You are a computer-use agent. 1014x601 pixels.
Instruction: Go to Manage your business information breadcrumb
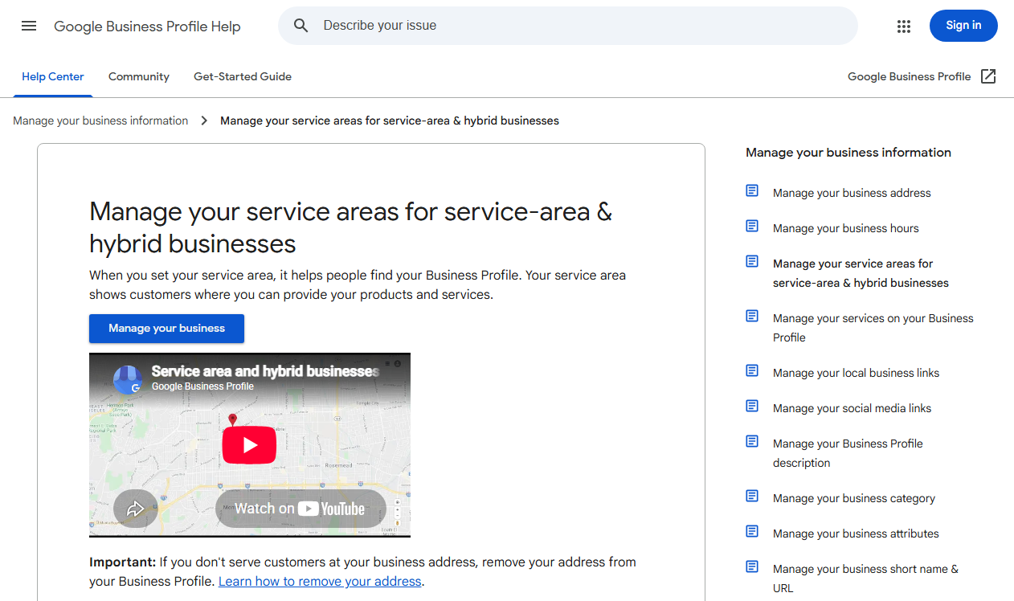(x=100, y=121)
